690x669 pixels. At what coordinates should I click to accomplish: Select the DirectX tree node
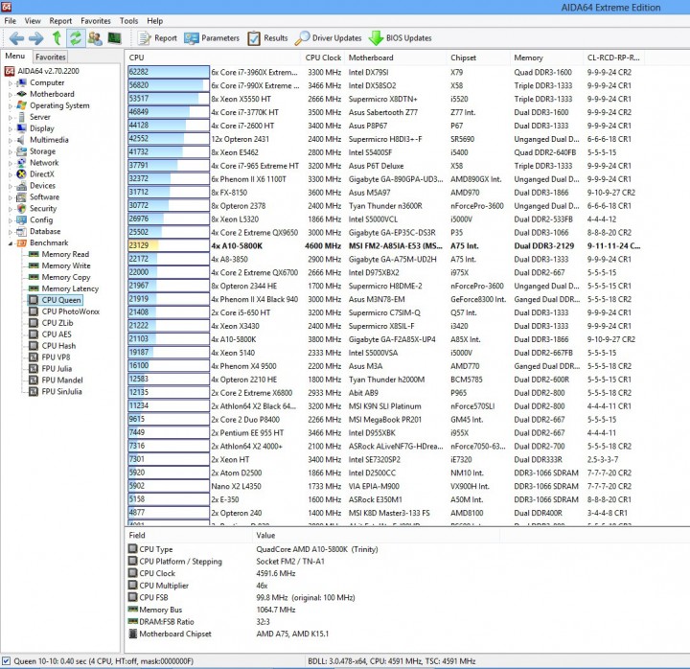35,174
